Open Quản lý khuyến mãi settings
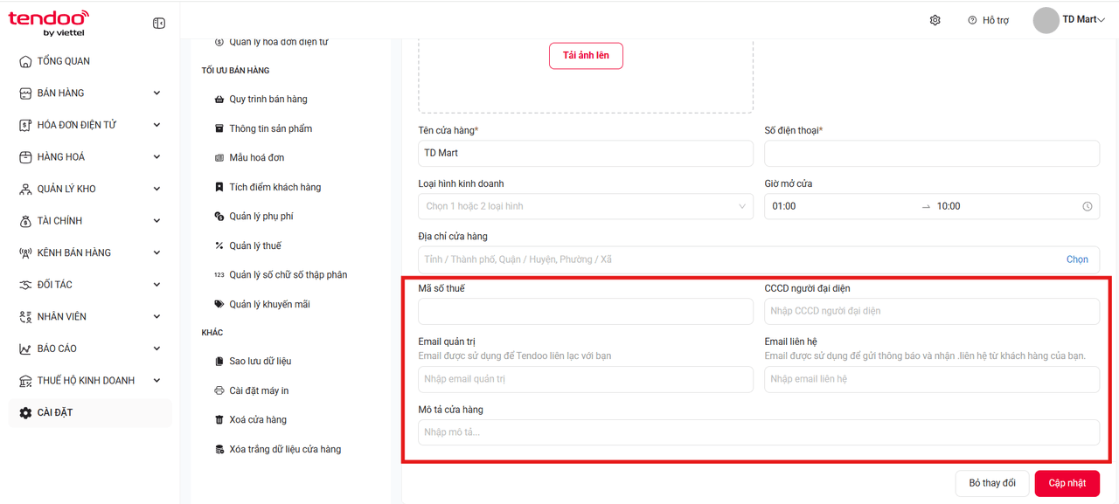 pyautogui.click(x=269, y=305)
